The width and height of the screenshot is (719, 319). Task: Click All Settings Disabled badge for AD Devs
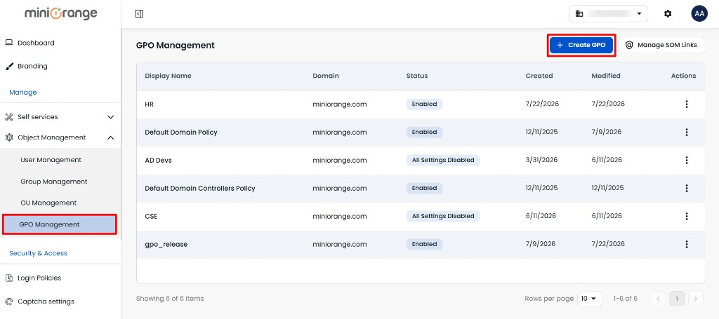tap(443, 160)
